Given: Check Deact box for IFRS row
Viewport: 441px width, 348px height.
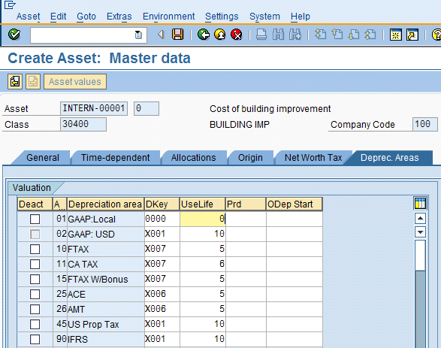Looking at the screenshot, I should click(x=35, y=339).
